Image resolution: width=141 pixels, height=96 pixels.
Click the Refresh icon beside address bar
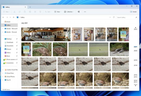114,17
